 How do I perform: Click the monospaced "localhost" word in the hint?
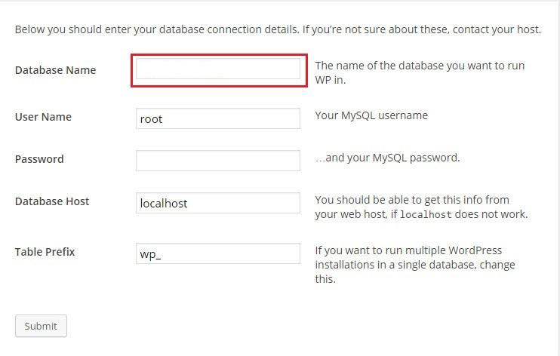pos(425,214)
